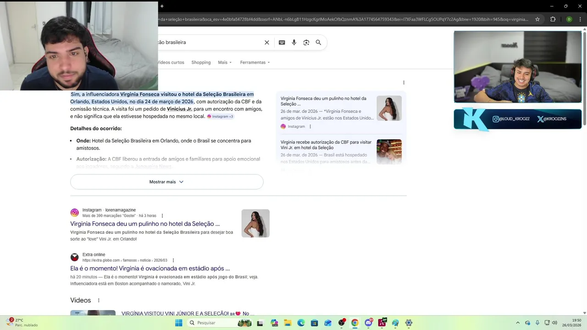587x330 pixels.
Task: Bookmark this page with the star icon
Action: coord(537,19)
